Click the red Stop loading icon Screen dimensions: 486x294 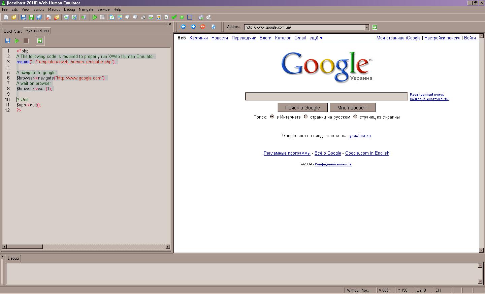click(x=203, y=27)
